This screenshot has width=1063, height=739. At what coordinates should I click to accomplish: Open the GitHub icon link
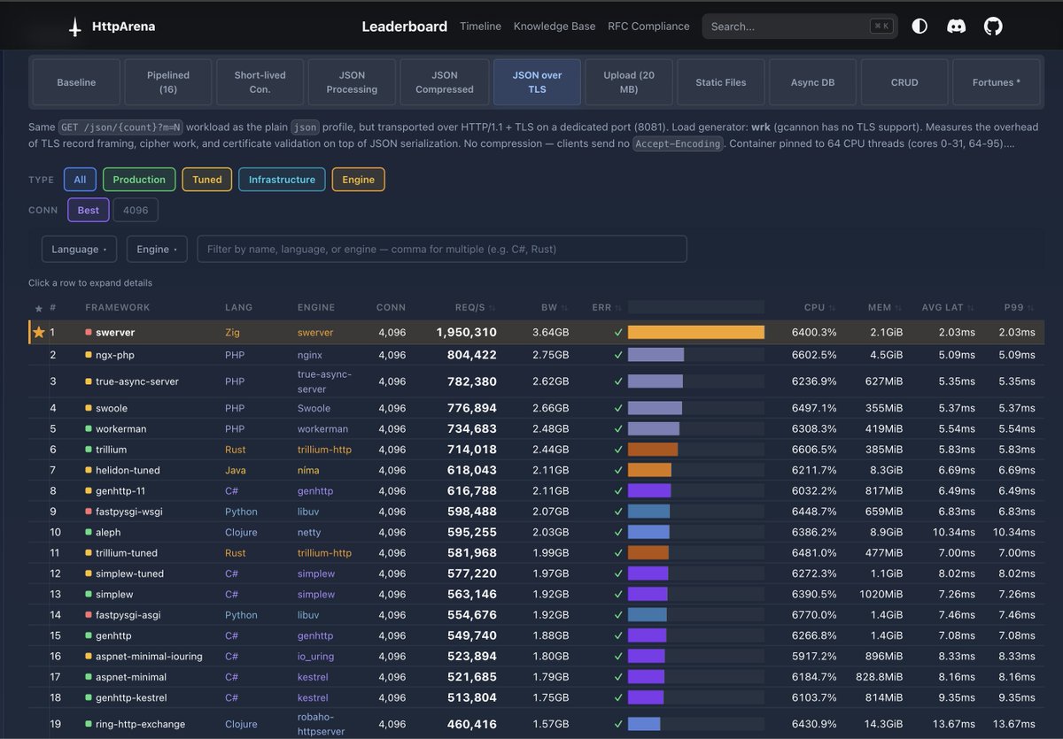[x=994, y=27]
